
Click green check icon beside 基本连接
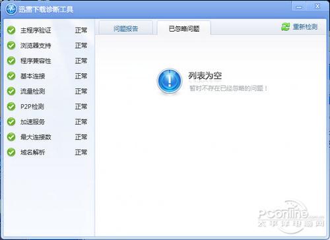coord(11,76)
